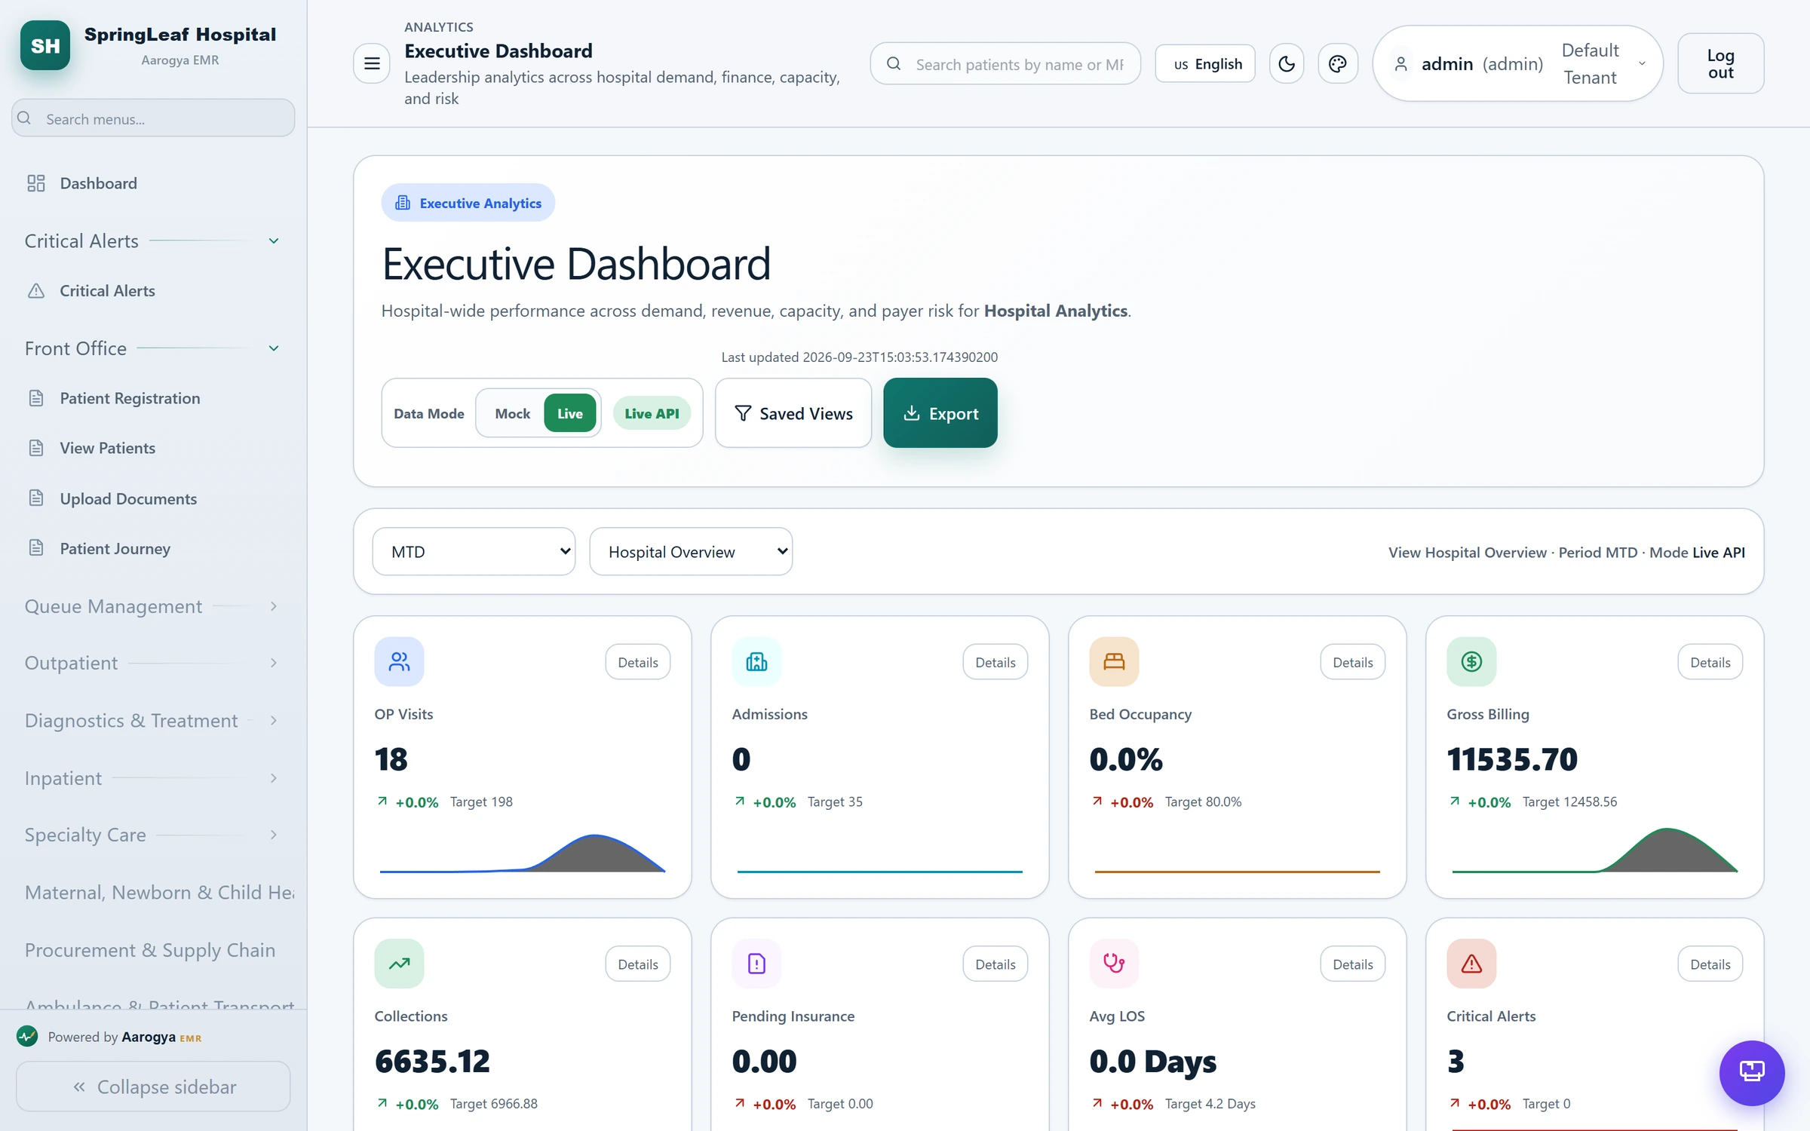
Task: Click the Live API status pill
Action: (652, 413)
